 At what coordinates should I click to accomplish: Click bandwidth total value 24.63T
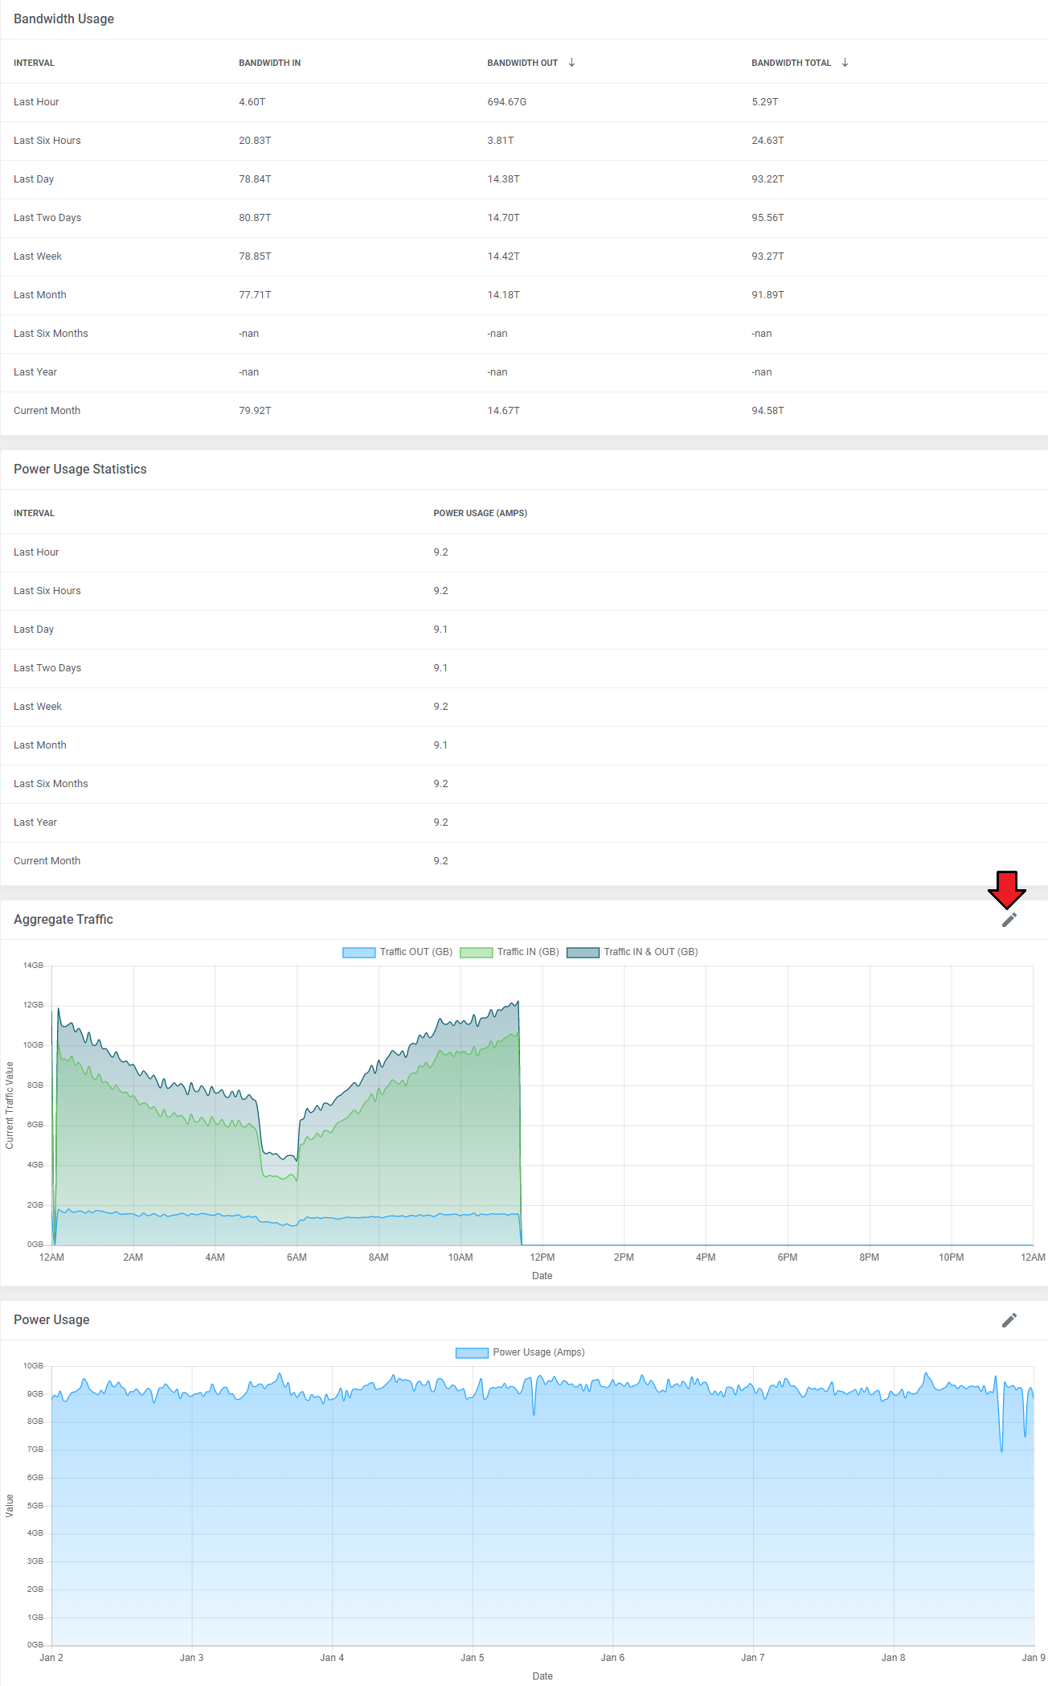click(x=768, y=141)
